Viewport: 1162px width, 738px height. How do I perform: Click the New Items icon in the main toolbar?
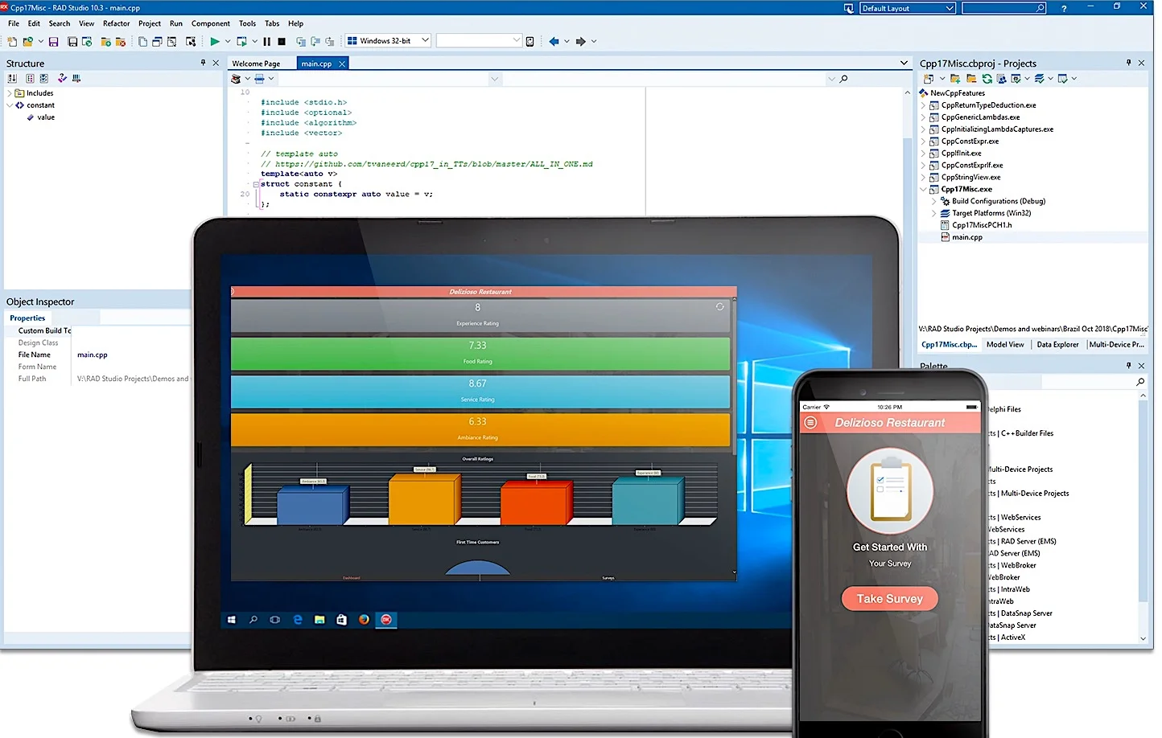pos(12,41)
